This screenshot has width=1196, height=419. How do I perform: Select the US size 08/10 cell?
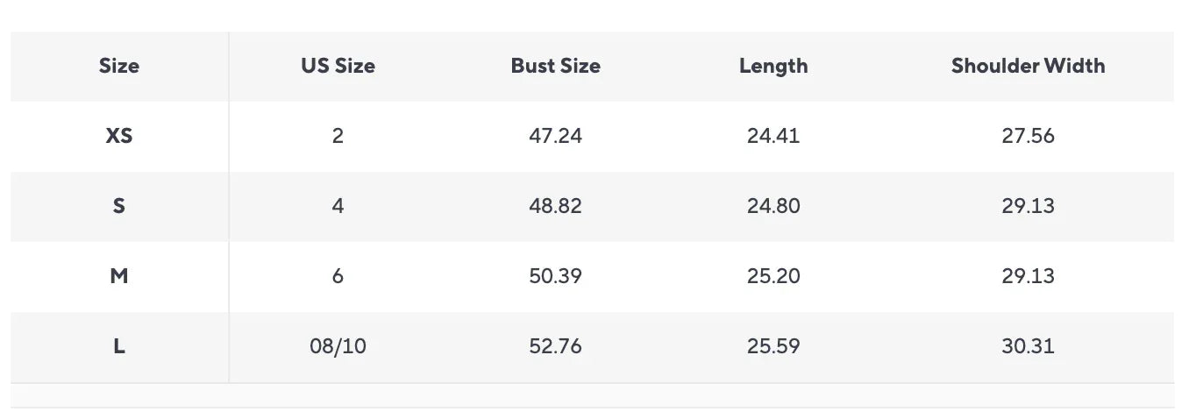coord(338,346)
